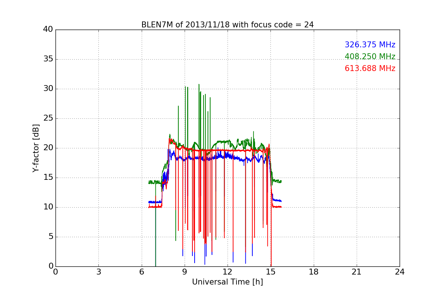Click the y-axis tick label 25
The width and height of the screenshot is (444, 296).
(x=48, y=118)
